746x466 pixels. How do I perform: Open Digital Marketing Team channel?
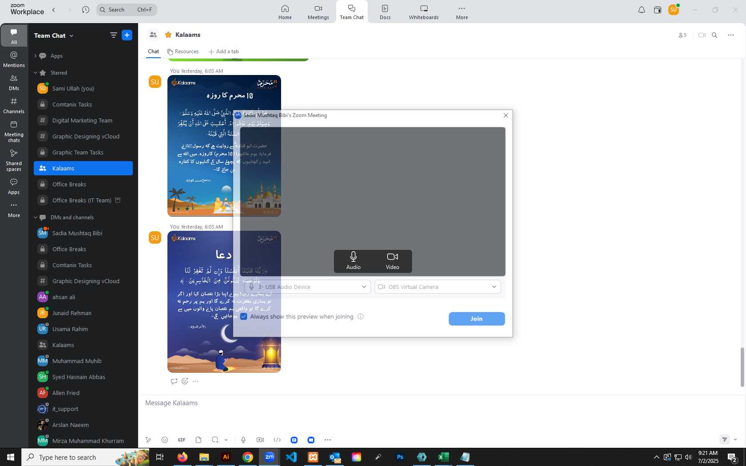(x=83, y=120)
